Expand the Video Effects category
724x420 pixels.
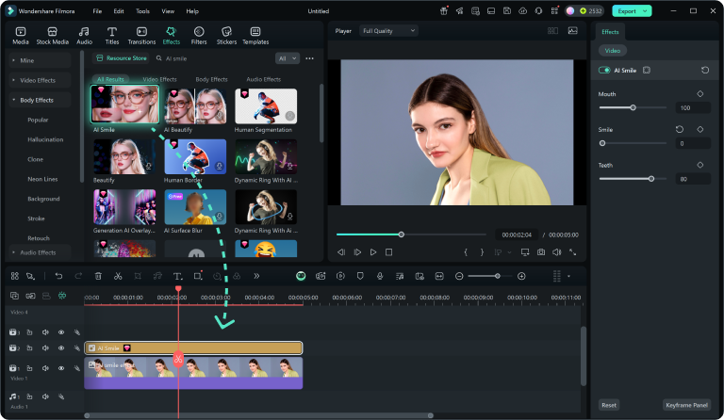pyautogui.click(x=38, y=80)
